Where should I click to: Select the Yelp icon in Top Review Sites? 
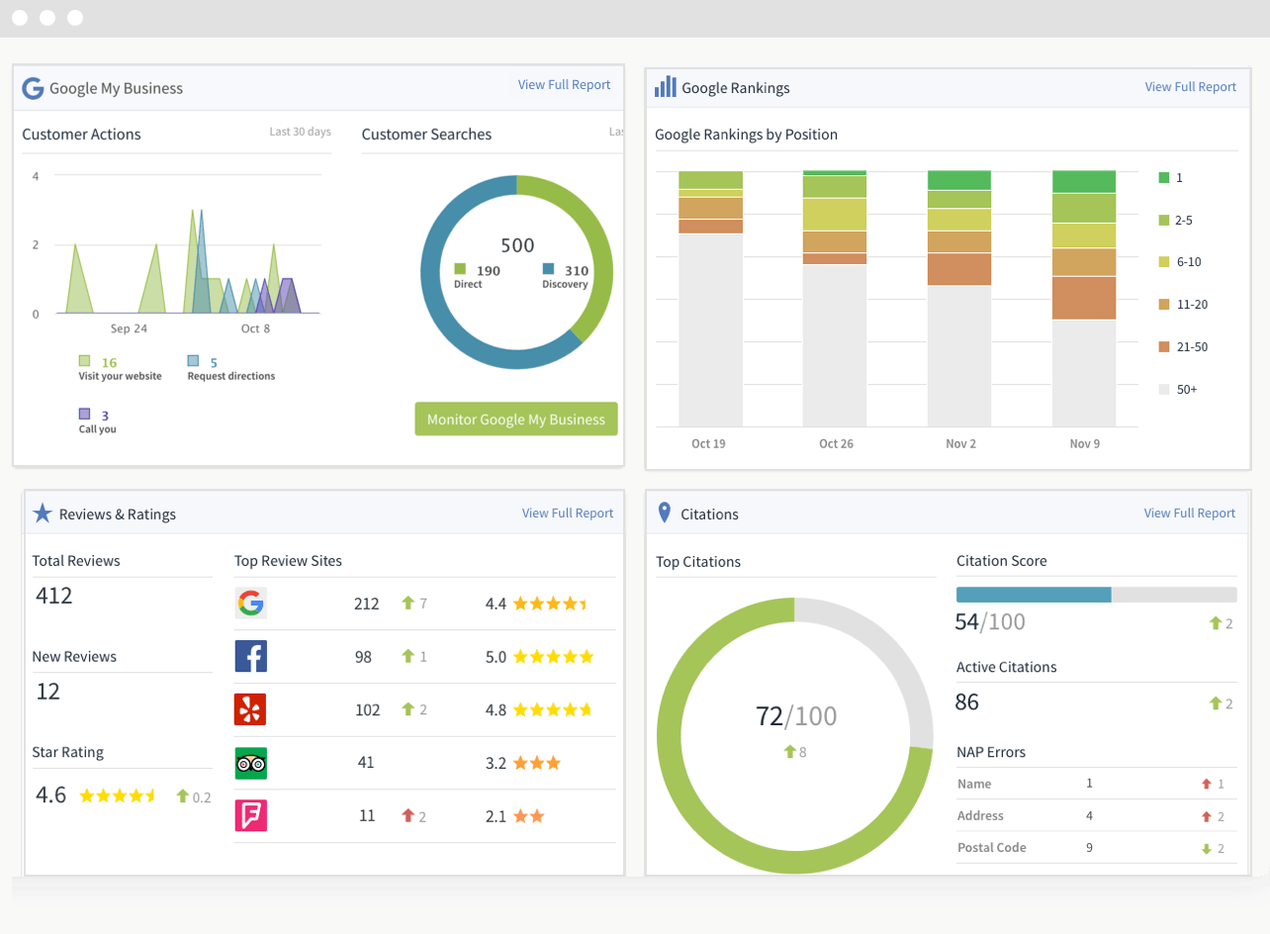(250, 709)
